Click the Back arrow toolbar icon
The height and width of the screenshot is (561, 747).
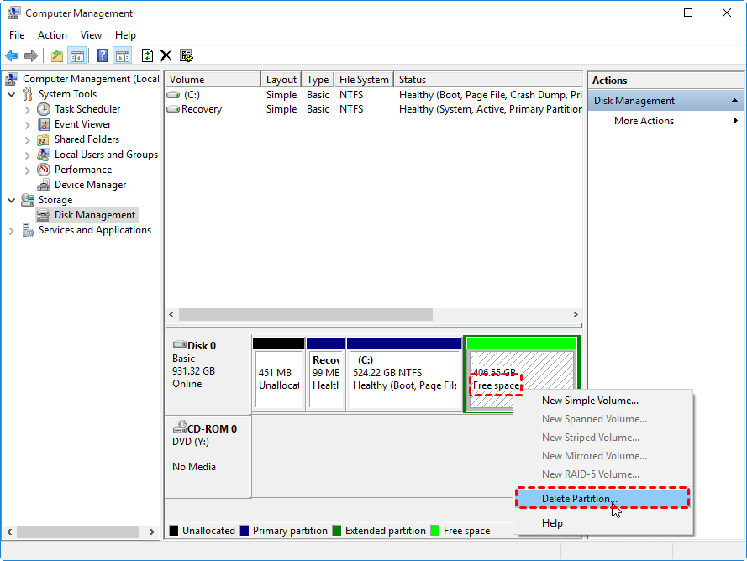(x=12, y=55)
